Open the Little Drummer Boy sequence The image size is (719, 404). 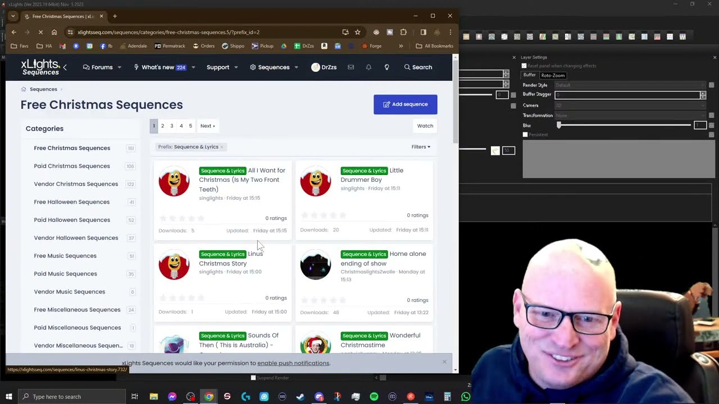372,175
